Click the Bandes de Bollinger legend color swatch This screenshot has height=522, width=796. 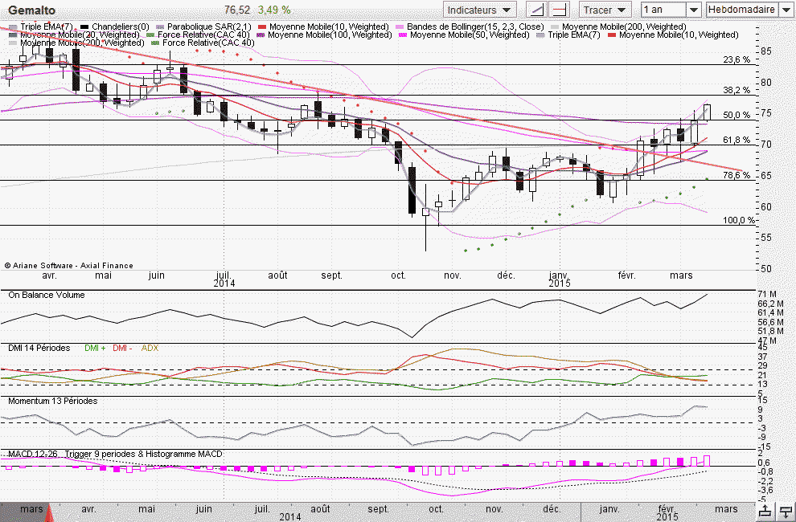pyautogui.click(x=400, y=27)
